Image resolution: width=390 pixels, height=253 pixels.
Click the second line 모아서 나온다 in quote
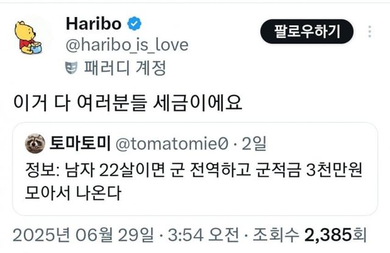(x=73, y=193)
